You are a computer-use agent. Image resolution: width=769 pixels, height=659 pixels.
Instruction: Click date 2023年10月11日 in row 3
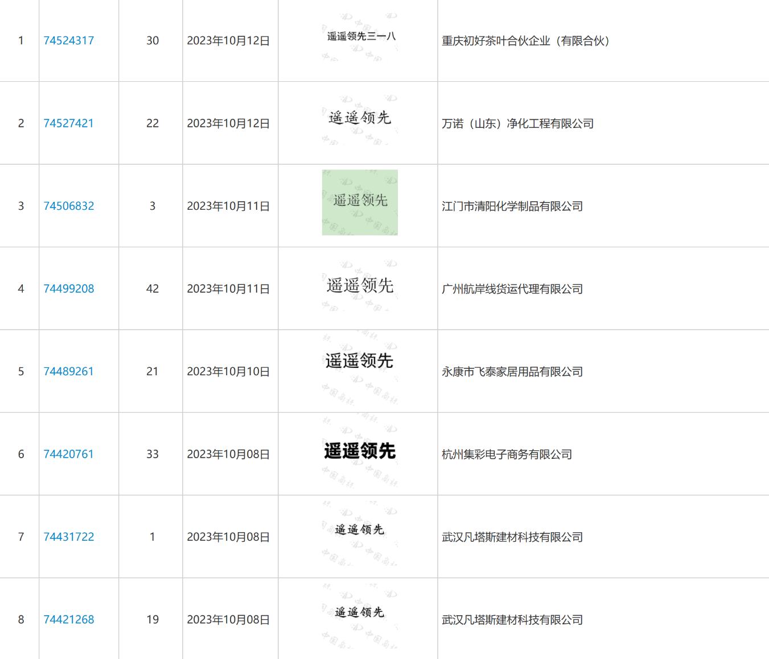click(x=228, y=206)
